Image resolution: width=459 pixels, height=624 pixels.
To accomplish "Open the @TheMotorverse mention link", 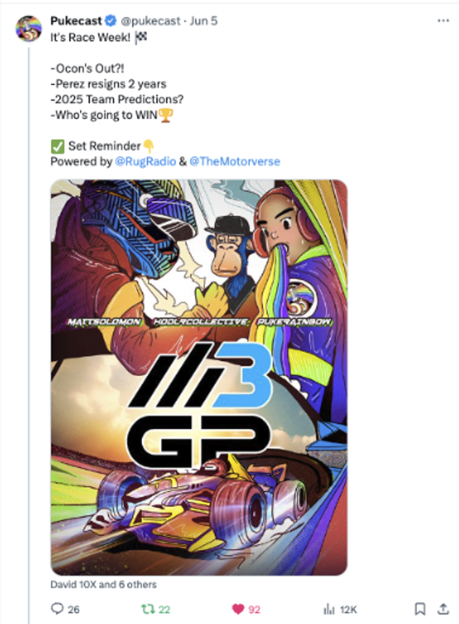I will click(x=234, y=161).
